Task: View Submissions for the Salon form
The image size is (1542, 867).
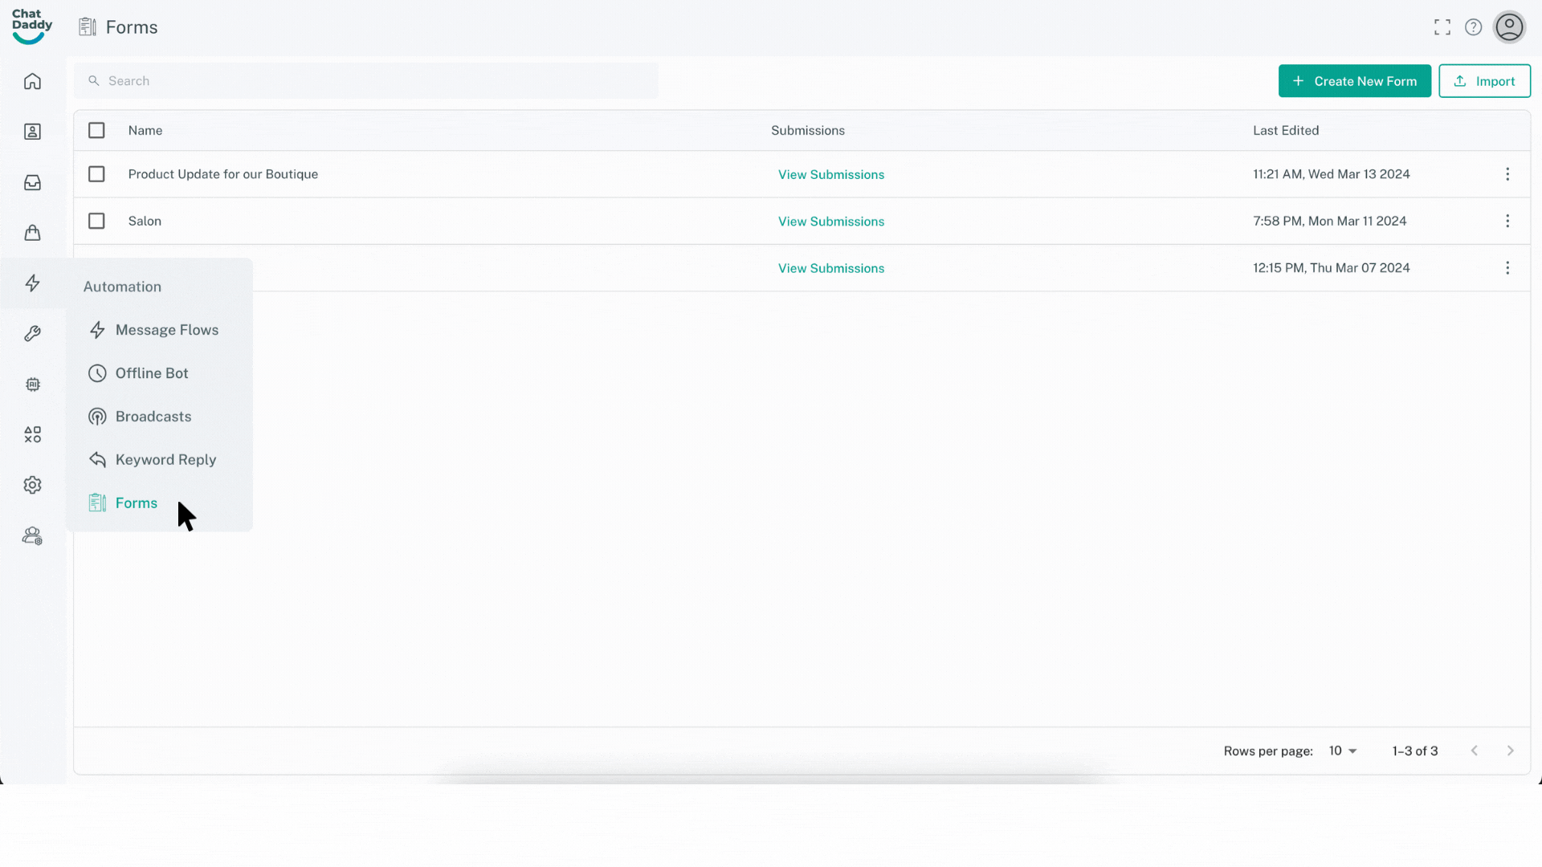Action: click(x=830, y=222)
